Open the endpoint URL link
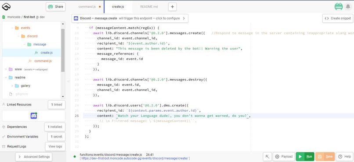 tap(135, 158)
